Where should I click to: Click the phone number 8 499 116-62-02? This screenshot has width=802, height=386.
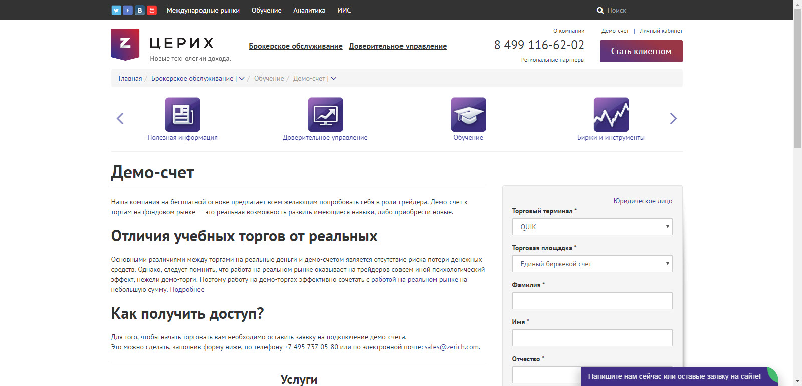[x=539, y=45]
